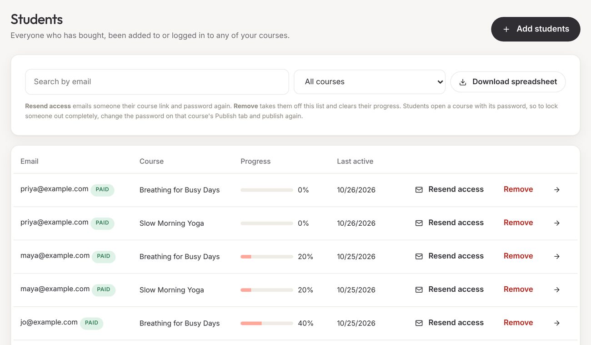Remove priya from Slow Morning Yoga
Screen dimensions: 591x345
[518, 223]
